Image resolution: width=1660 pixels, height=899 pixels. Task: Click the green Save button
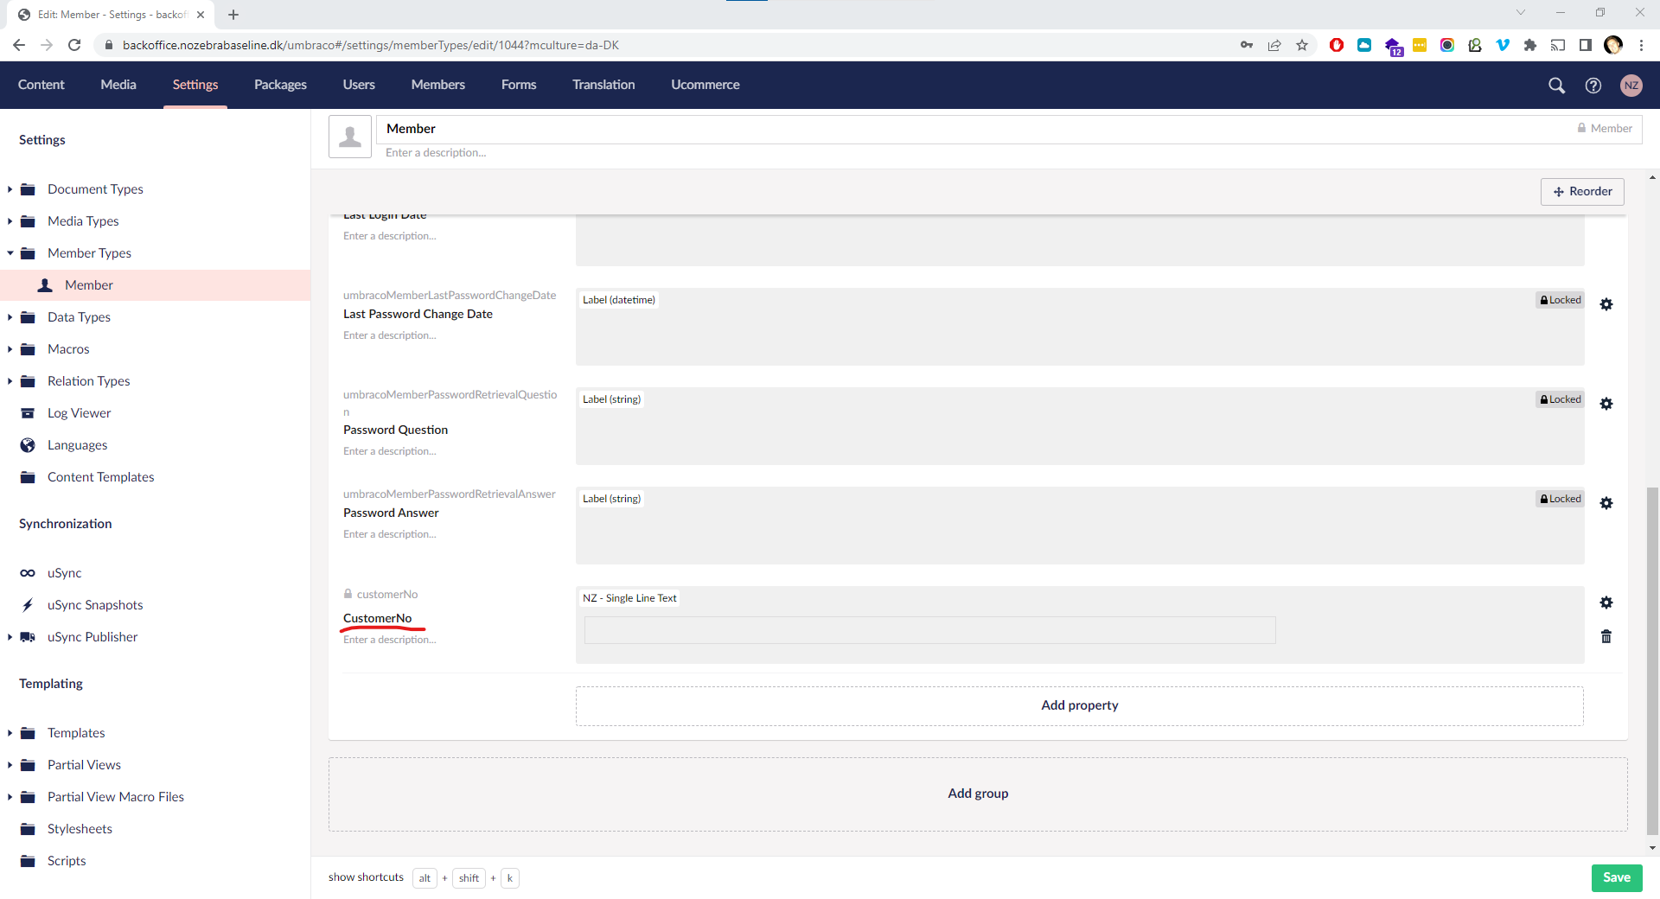(1616, 877)
